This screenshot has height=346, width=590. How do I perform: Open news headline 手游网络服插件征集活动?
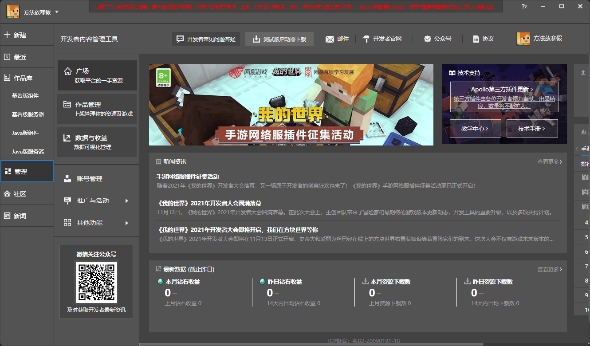pyautogui.click(x=188, y=177)
